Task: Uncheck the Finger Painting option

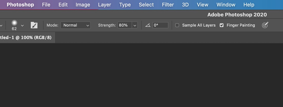Action: coord(222,25)
